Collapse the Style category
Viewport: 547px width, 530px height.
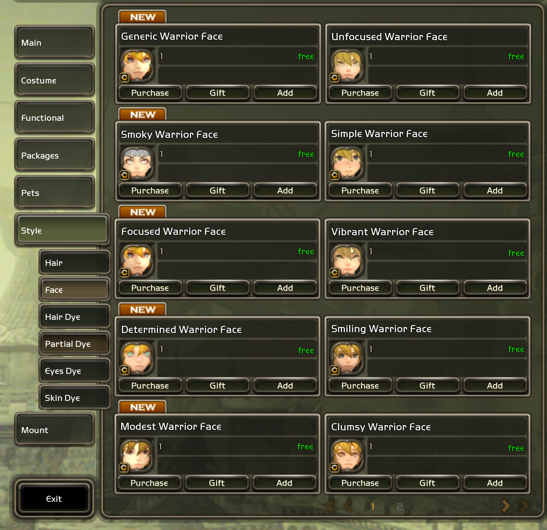click(62, 230)
